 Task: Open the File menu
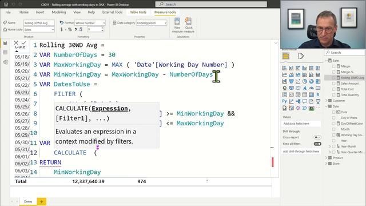8,12
